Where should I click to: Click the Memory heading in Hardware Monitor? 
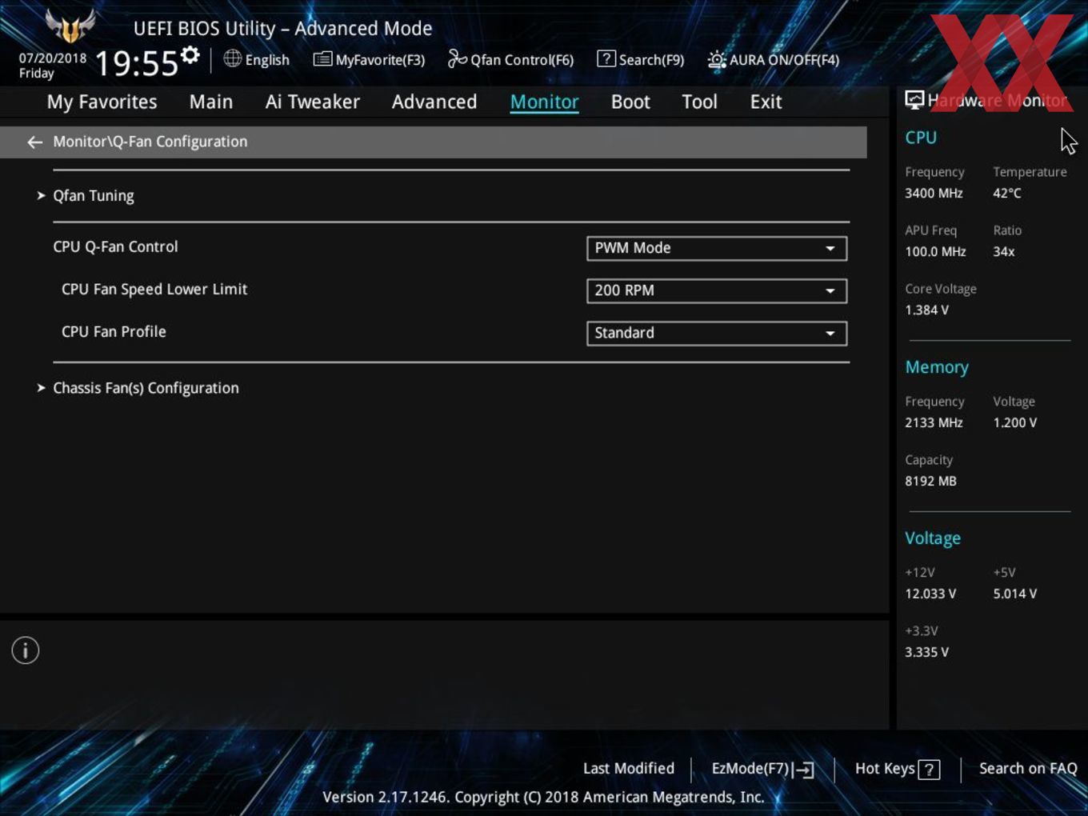click(x=937, y=367)
